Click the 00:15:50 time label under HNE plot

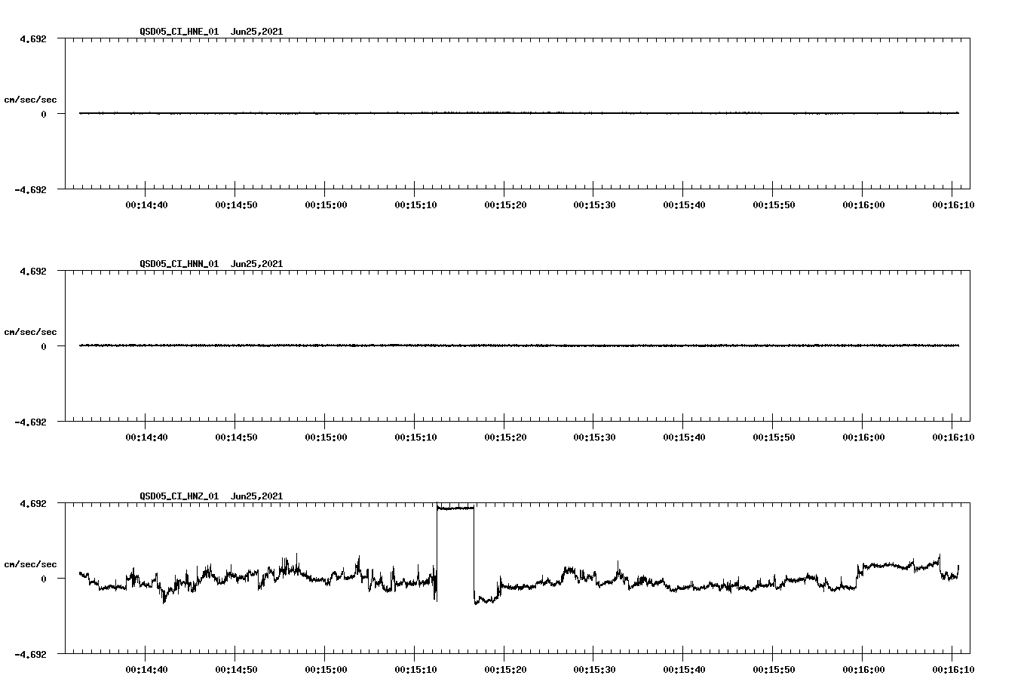pyautogui.click(x=774, y=204)
